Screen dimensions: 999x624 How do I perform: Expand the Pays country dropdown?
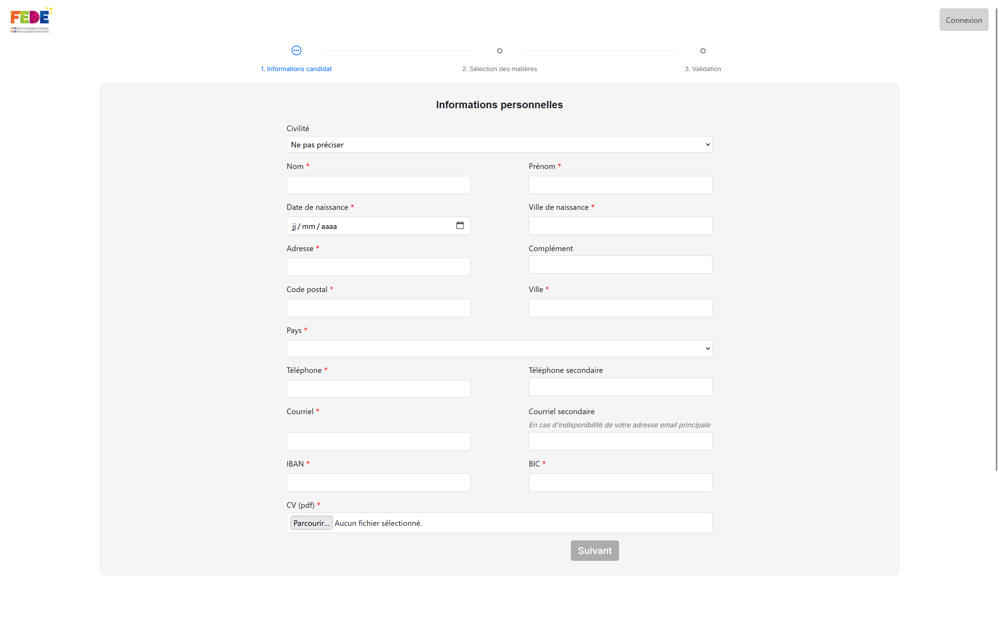pyautogui.click(x=499, y=348)
